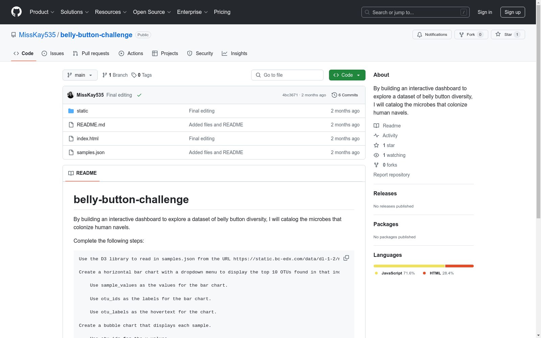Open the Actions tab
The height and width of the screenshot is (338, 541).
(131, 53)
